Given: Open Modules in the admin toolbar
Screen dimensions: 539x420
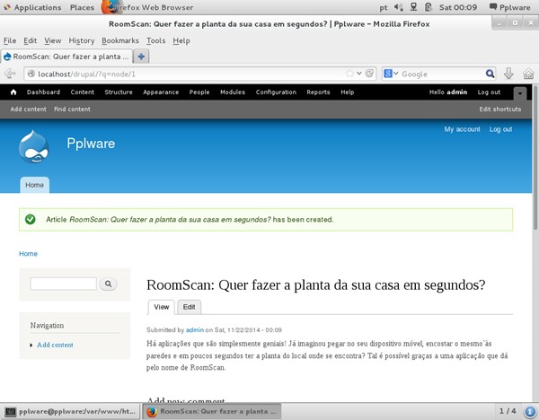Looking at the screenshot, I should point(233,92).
